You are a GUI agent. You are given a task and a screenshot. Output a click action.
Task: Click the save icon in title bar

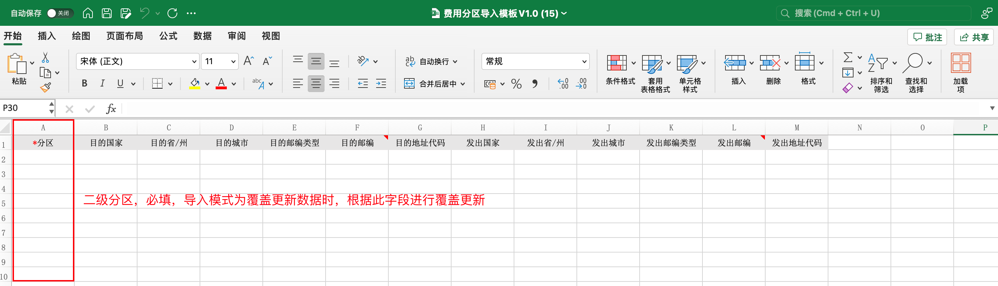pyautogui.click(x=106, y=13)
